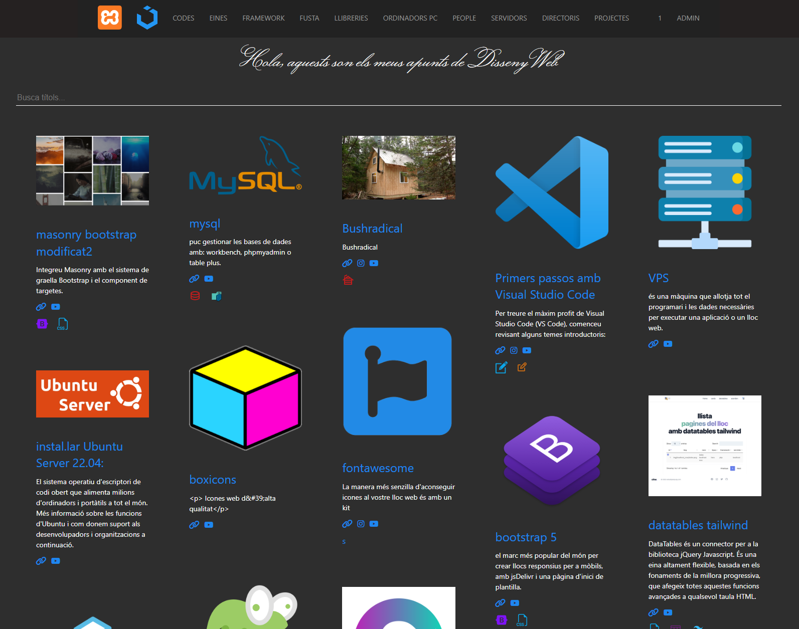Click the Instagram icon under Bushradical
Image resolution: width=799 pixels, height=629 pixels.
click(361, 263)
